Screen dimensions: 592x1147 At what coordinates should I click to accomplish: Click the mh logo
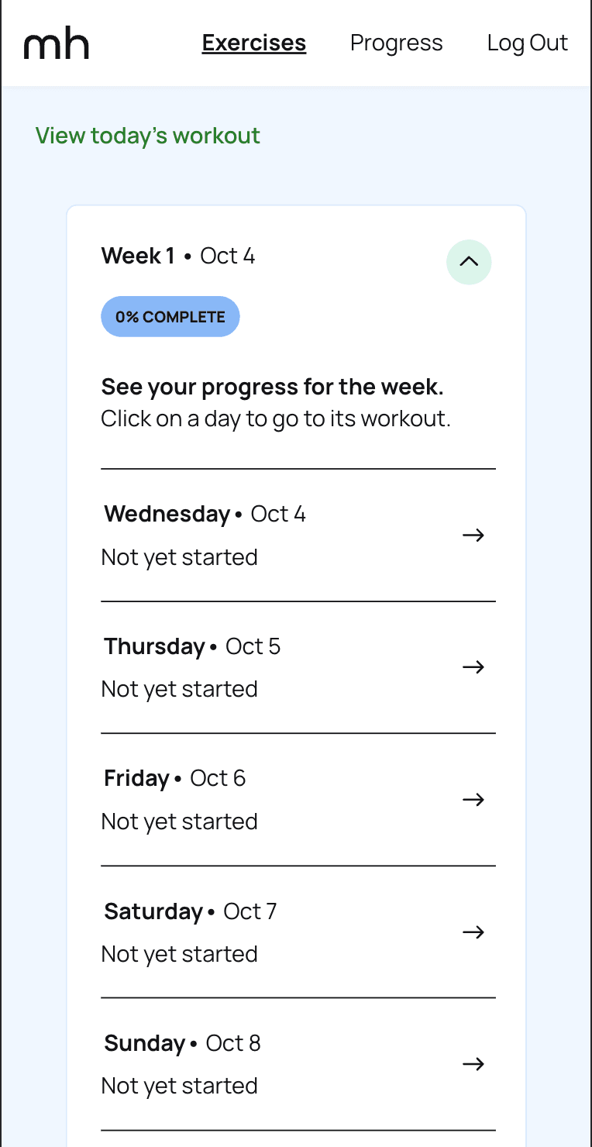pyautogui.click(x=57, y=44)
